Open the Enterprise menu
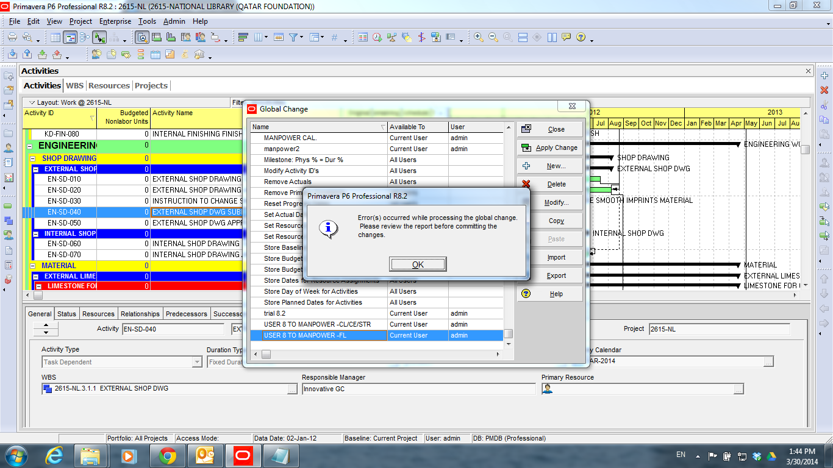 115,21
